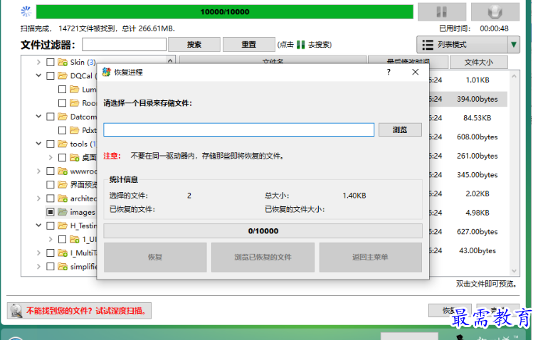Check the 1_UI folder checkbox

(x=62, y=239)
